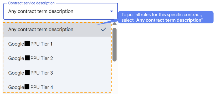The height and width of the screenshot is (97, 220).
Task: Pick Google PPU Tier 3 from the list
Action: pyautogui.click(x=57, y=73)
